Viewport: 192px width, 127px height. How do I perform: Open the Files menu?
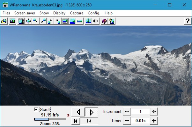click(x=6, y=13)
